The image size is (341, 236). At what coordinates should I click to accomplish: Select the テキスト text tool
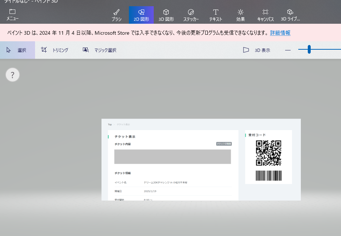[x=216, y=15]
